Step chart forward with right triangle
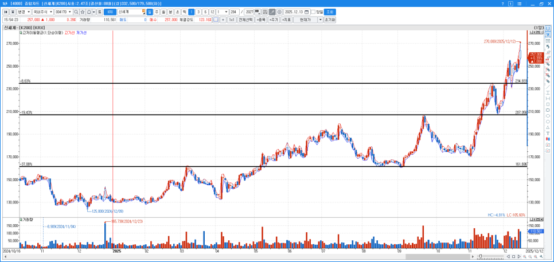554x262 pixels. (x=519, y=257)
